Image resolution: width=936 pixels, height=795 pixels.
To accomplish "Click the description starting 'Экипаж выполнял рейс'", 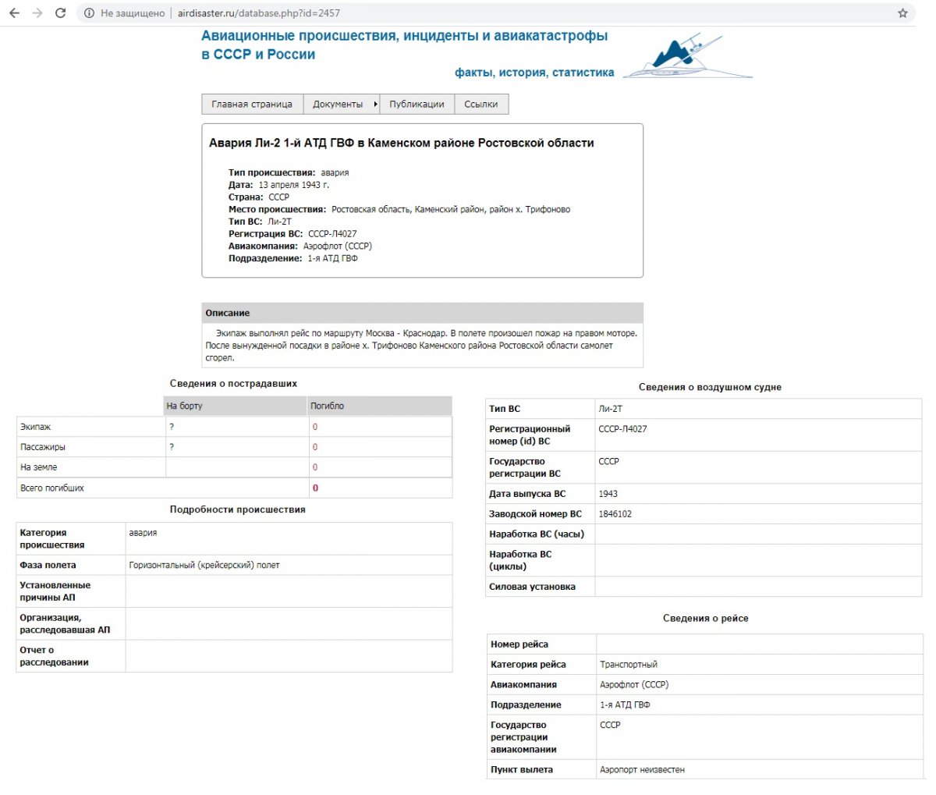I will click(x=421, y=345).
